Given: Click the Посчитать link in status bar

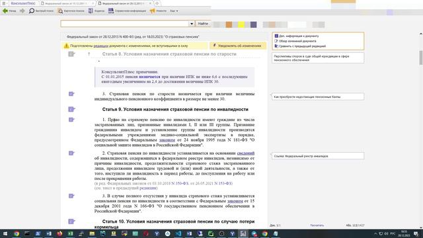Looking at the screenshot, I should pyautogui.click(x=317, y=225).
